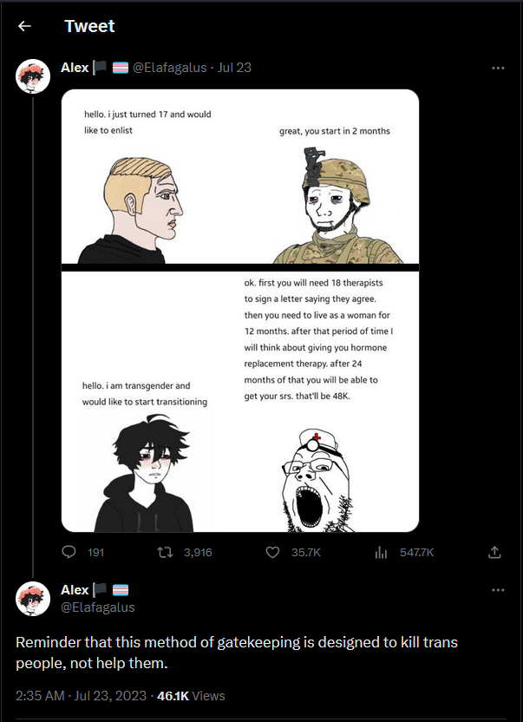Click the Alex display name on top tweet

pyautogui.click(x=75, y=68)
